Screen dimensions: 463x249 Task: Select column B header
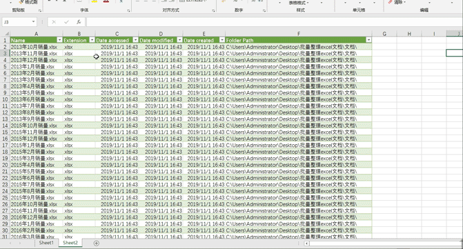[x=79, y=34]
